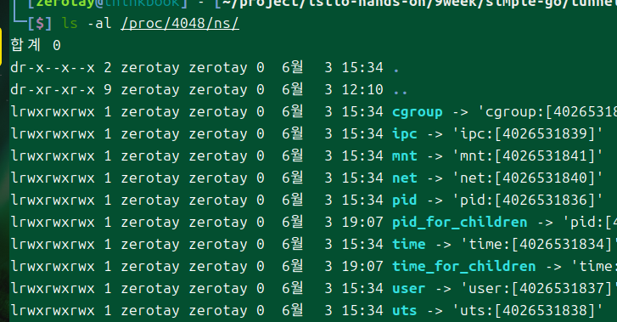Click the underlined /proc/4048/ns/ path
Viewport: 617px width, 322px height.
pyautogui.click(x=180, y=23)
